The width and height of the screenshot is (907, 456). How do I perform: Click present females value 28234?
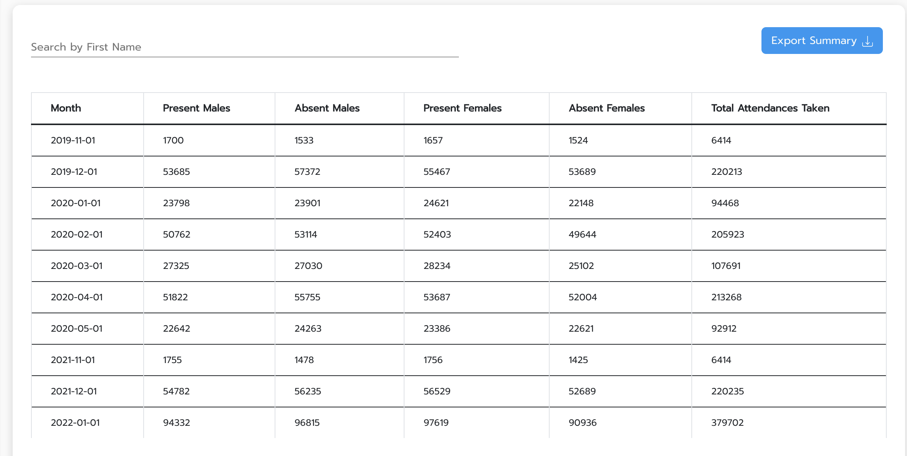pyautogui.click(x=437, y=266)
